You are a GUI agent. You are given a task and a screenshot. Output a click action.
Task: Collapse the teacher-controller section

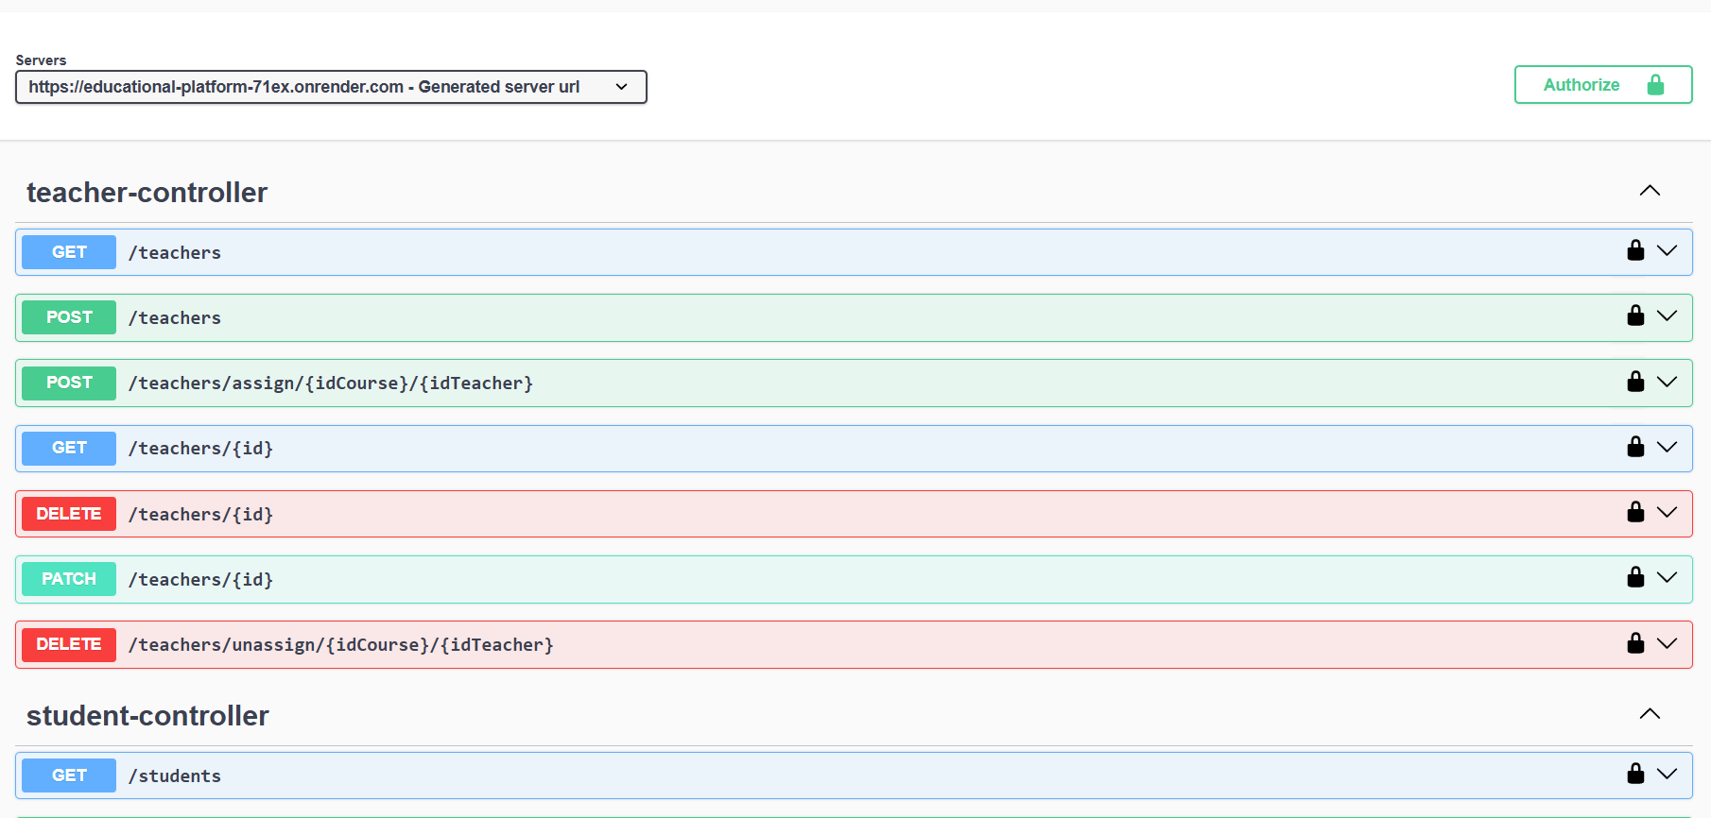pos(1650,191)
